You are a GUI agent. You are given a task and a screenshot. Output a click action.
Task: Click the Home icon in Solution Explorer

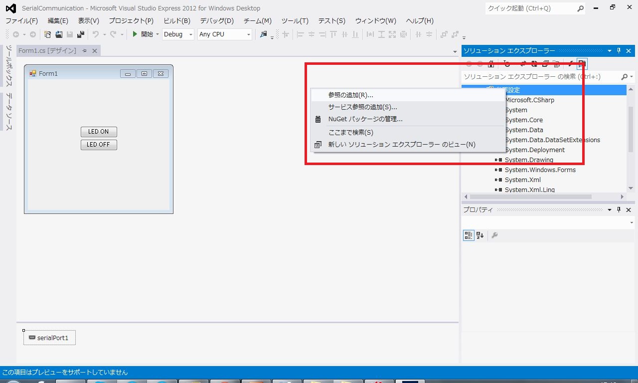click(x=491, y=63)
